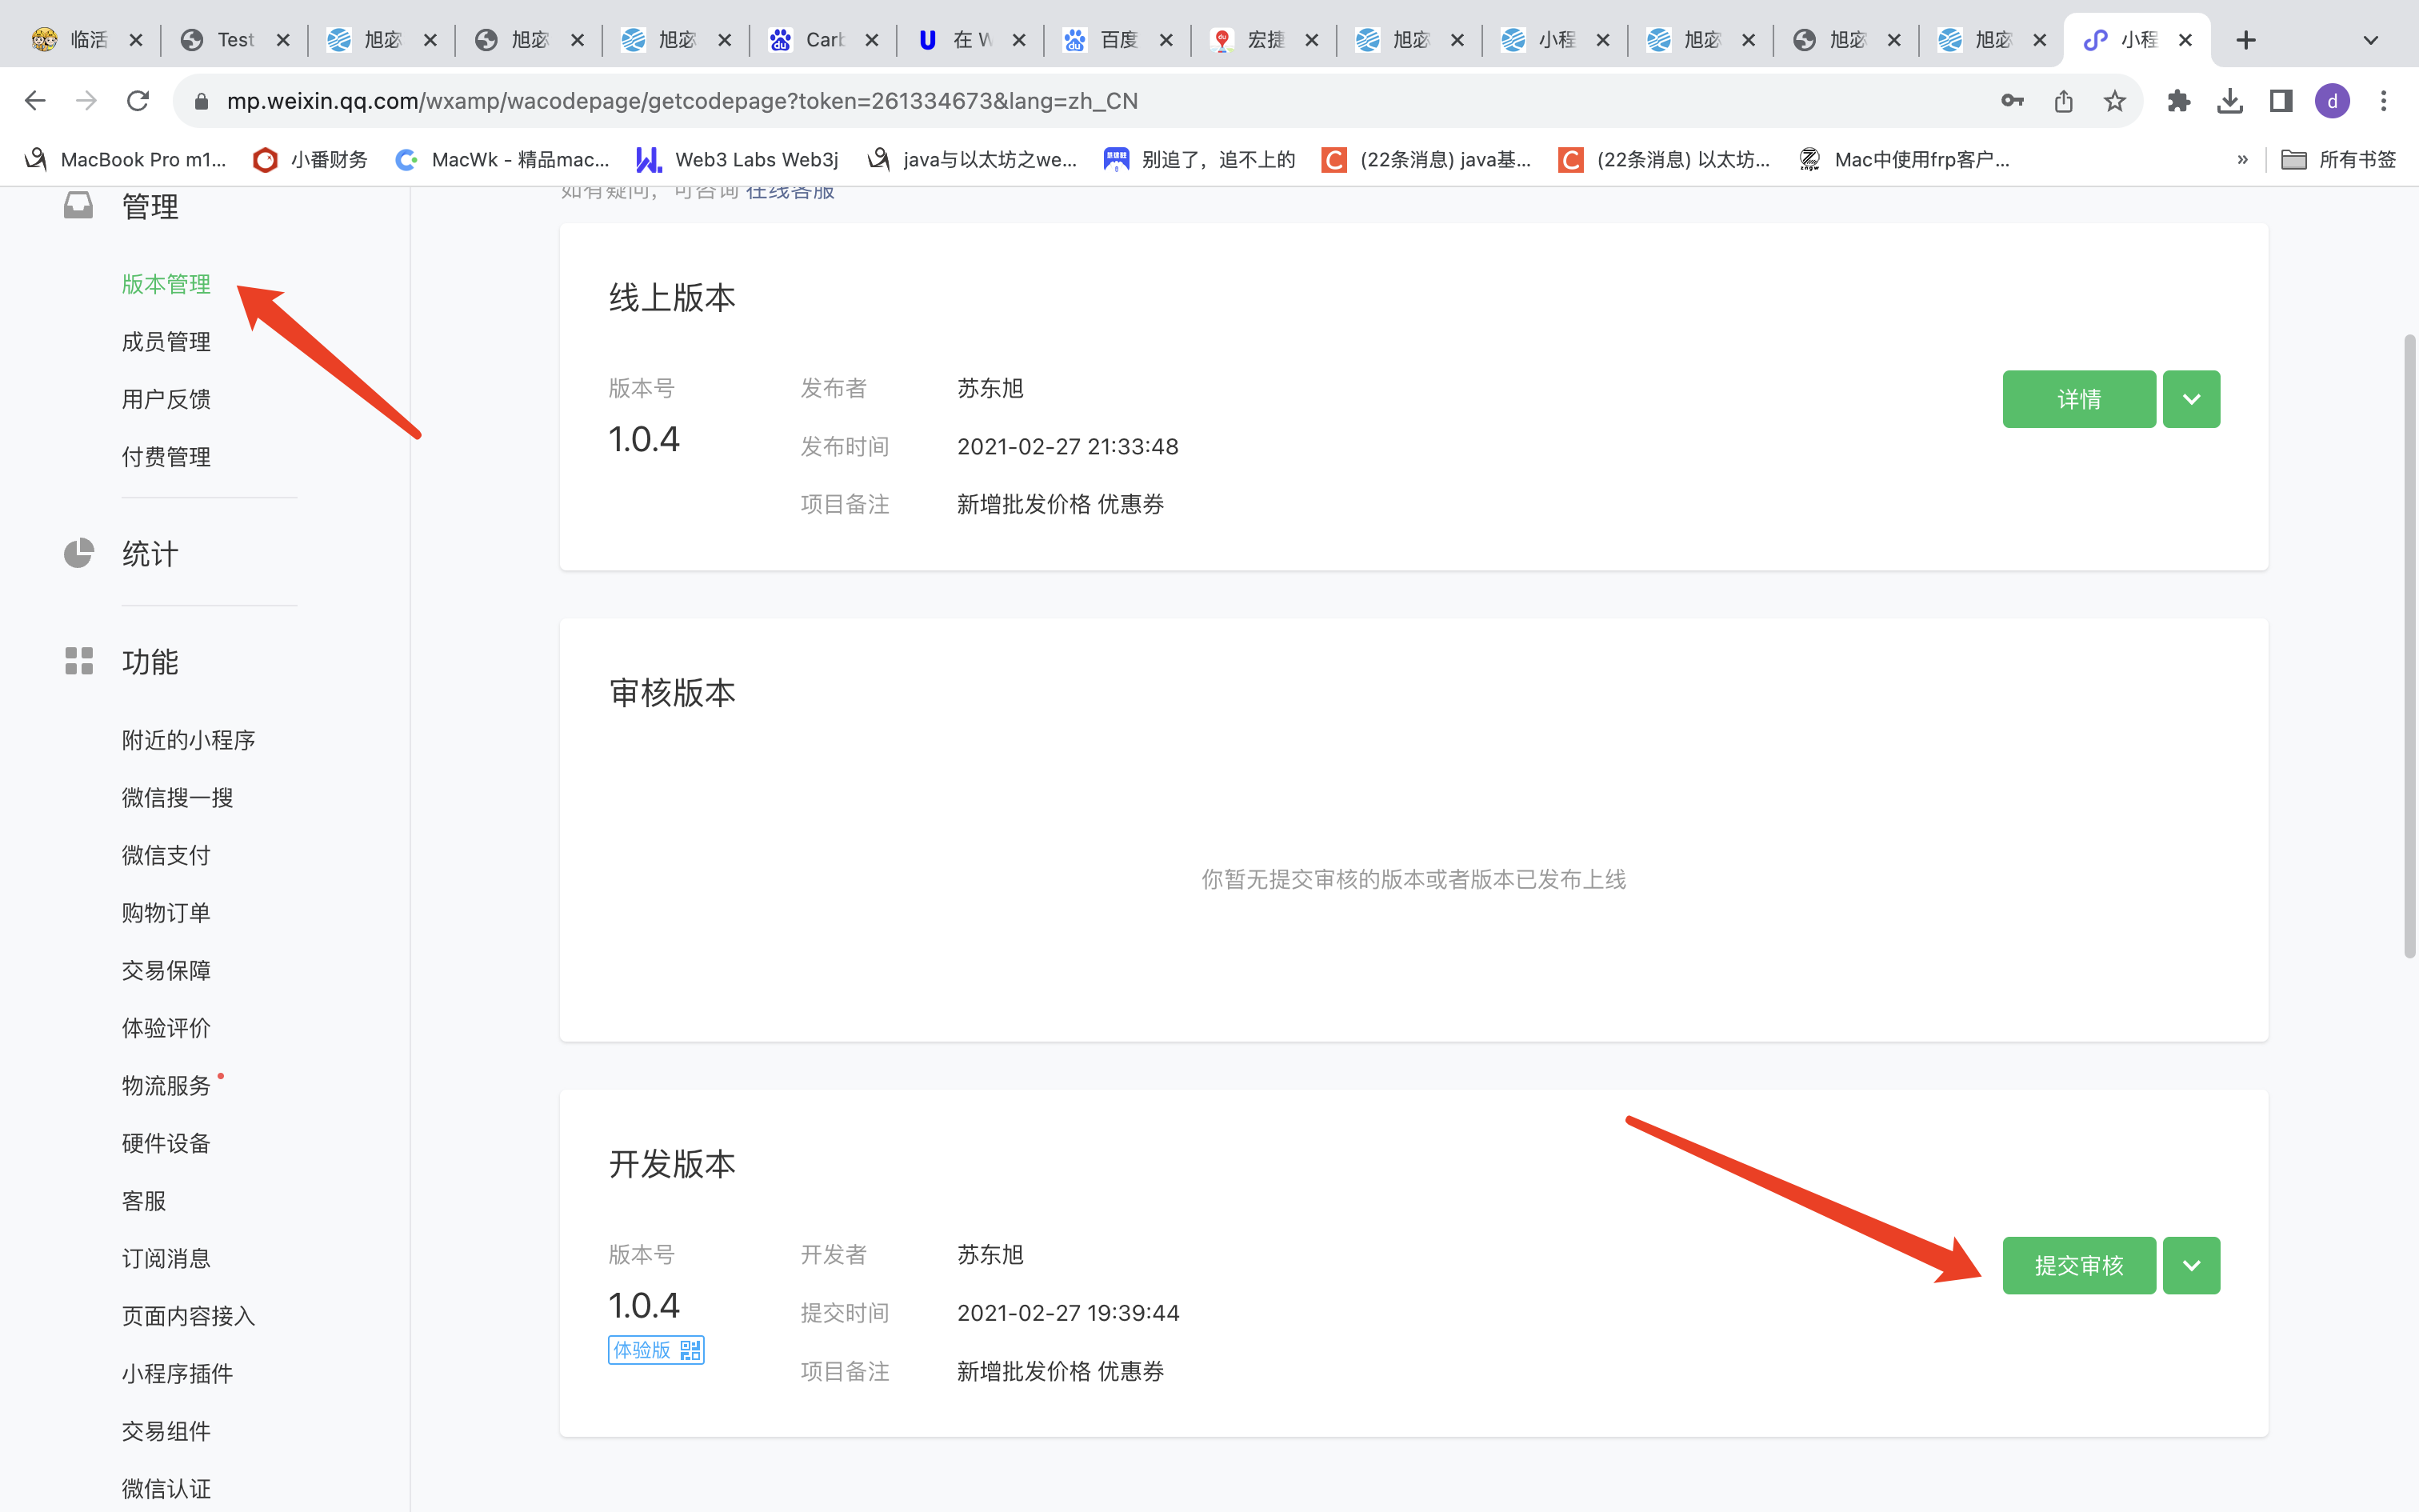2419x1512 pixels.
Task: Close the Test tab
Action: tap(283, 40)
